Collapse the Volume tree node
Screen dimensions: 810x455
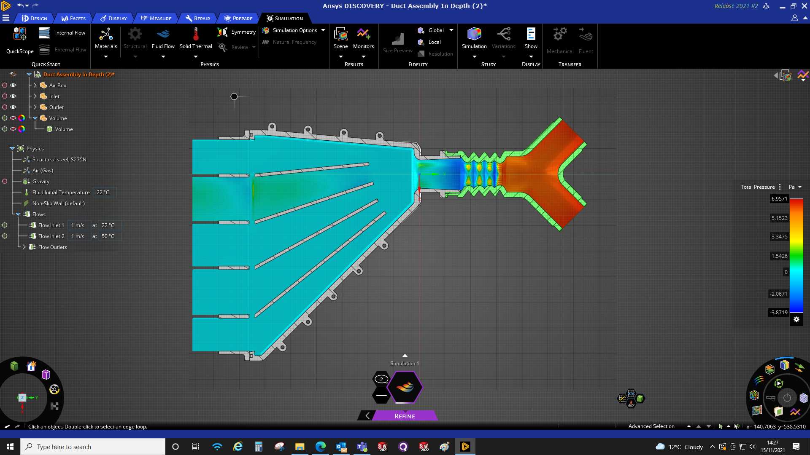coord(35,118)
